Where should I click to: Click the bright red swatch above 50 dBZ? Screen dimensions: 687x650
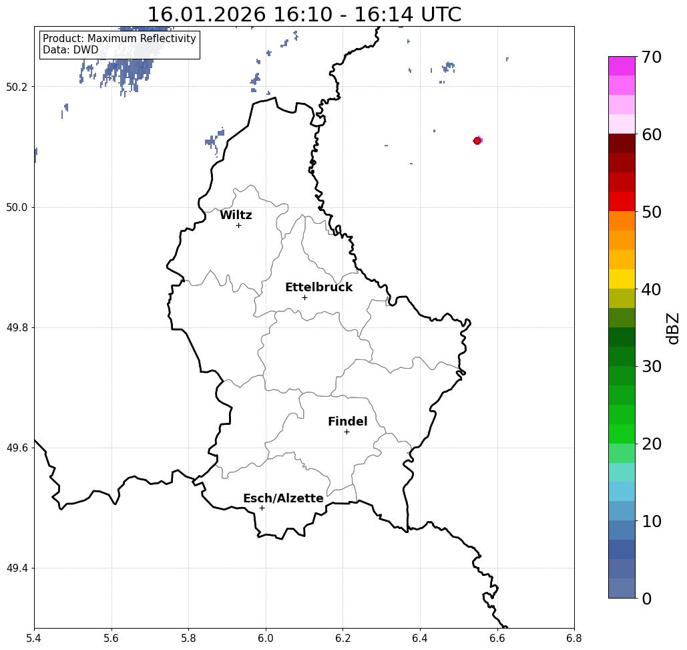click(622, 202)
